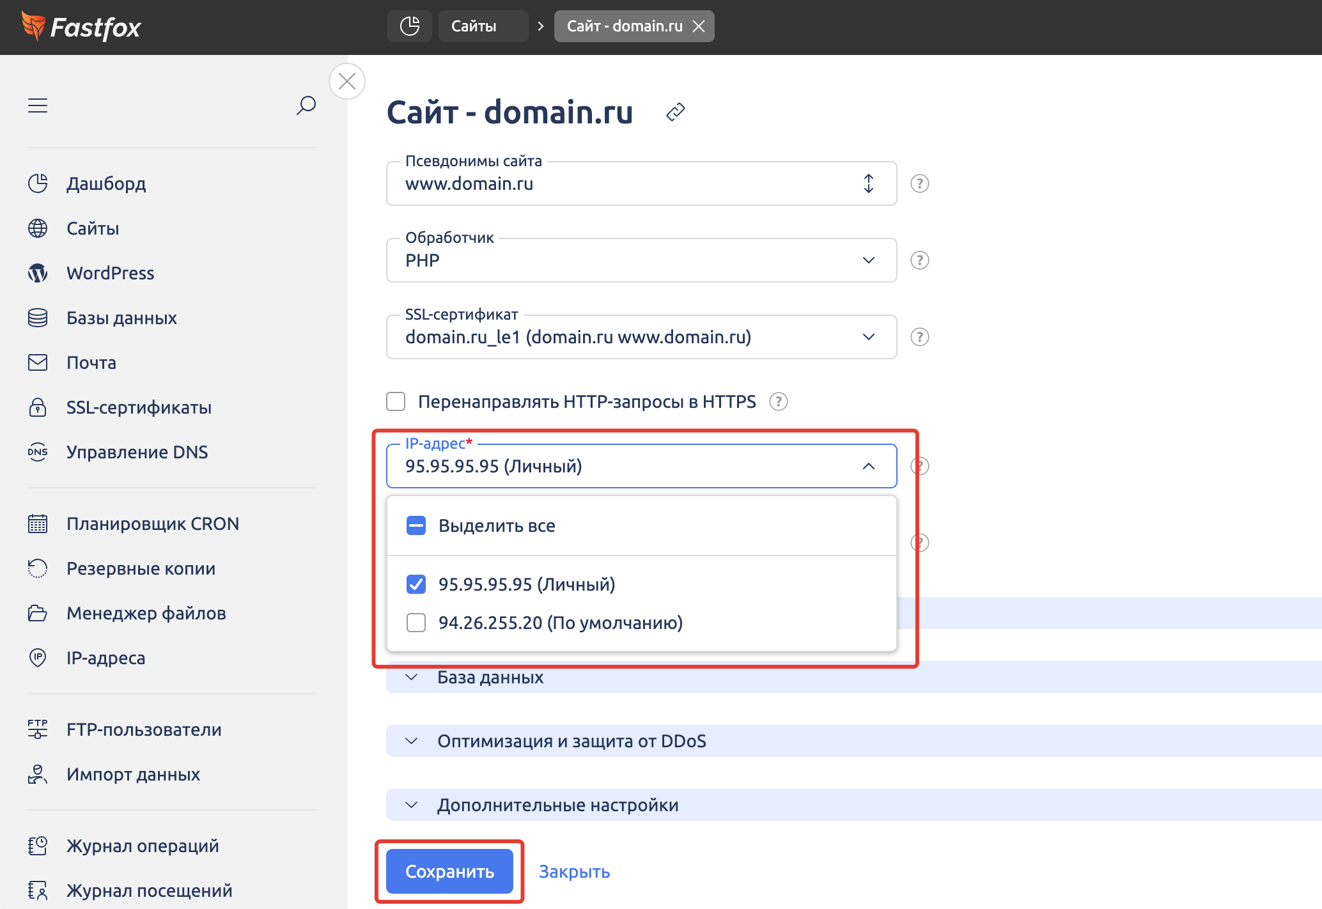Click the Сохранить button

(449, 871)
